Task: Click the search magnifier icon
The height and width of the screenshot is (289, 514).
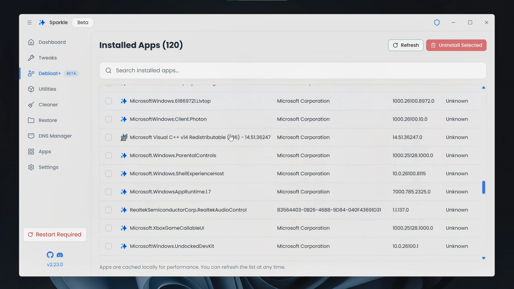Action: click(108, 70)
